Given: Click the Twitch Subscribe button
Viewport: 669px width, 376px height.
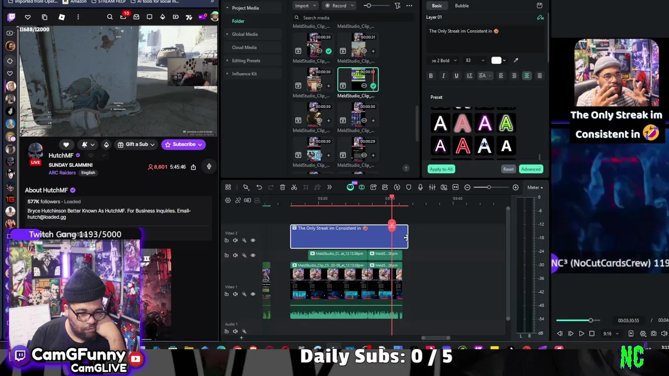Looking at the screenshot, I should pos(183,145).
